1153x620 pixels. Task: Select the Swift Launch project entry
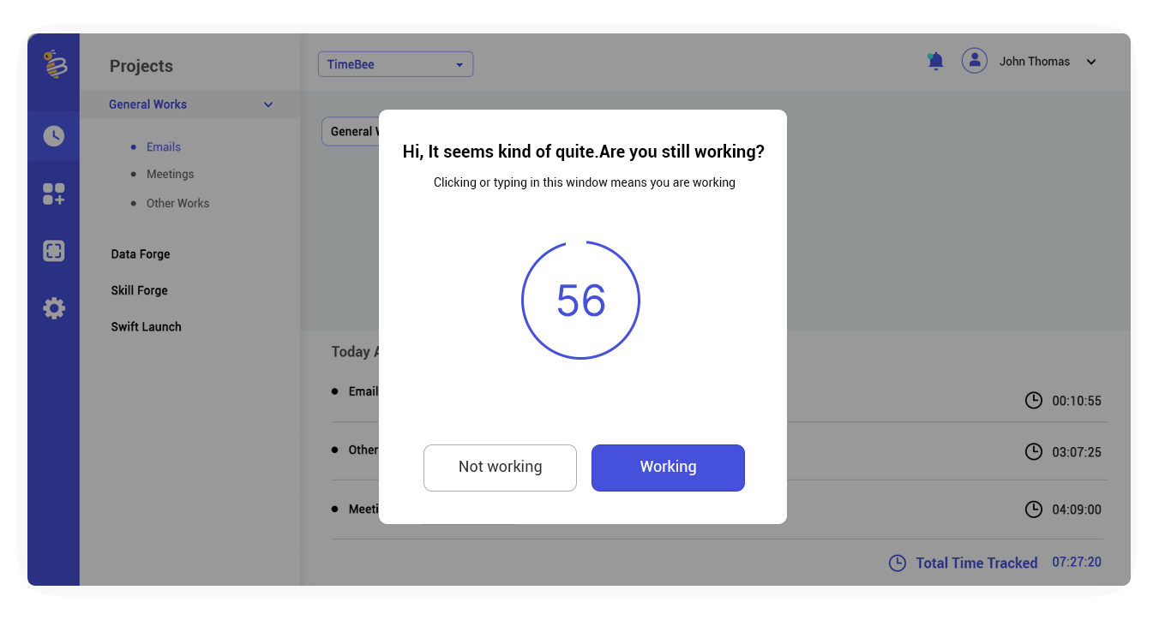[x=146, y=326]
